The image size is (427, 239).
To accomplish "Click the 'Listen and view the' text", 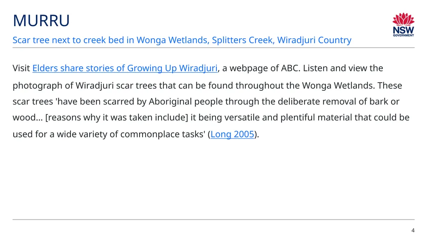I will tap(343, 68).
